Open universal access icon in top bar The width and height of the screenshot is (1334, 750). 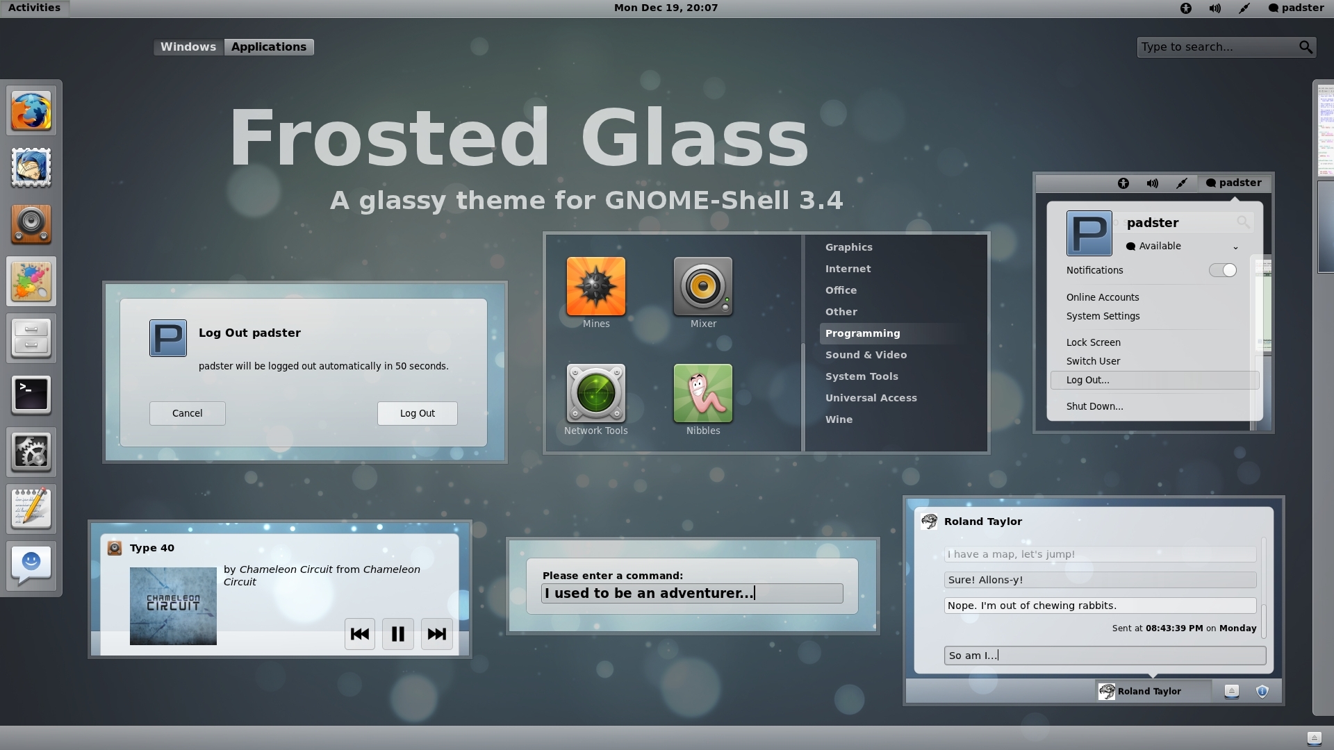tap(1186, 8)
